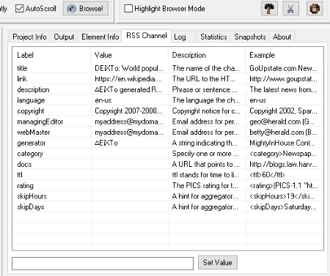Select the title row in RSS list
Image resolution: width=330 pixels, height=276 pixels.
pyautogui.click(x=168, y=68)
